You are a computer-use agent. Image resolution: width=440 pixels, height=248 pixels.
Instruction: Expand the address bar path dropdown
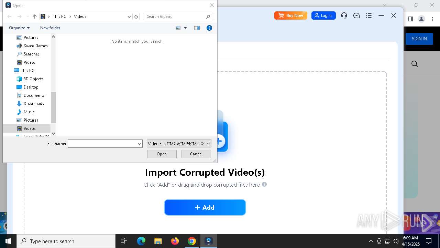[x=129, y=17]
